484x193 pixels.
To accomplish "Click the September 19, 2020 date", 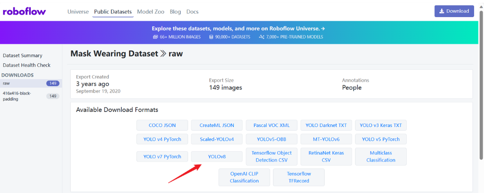I will [98, 91].
